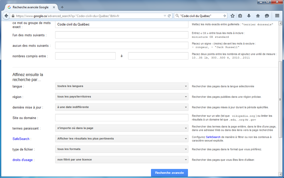Expand the dernière mise à jour dropdown
This screenshot has width=284, height=178.
[x=122, y=107]
